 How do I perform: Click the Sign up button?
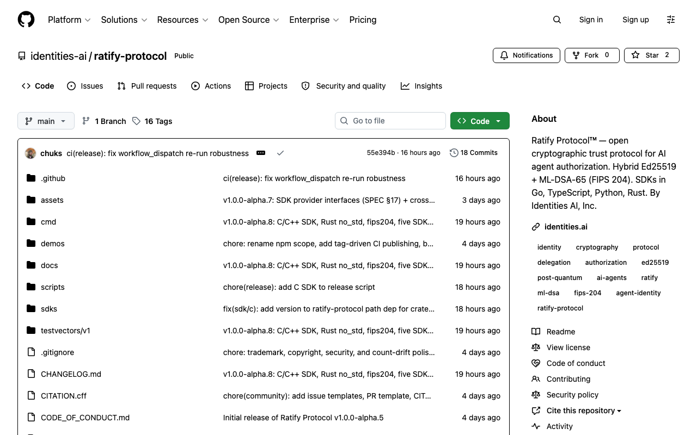(635, 20)
